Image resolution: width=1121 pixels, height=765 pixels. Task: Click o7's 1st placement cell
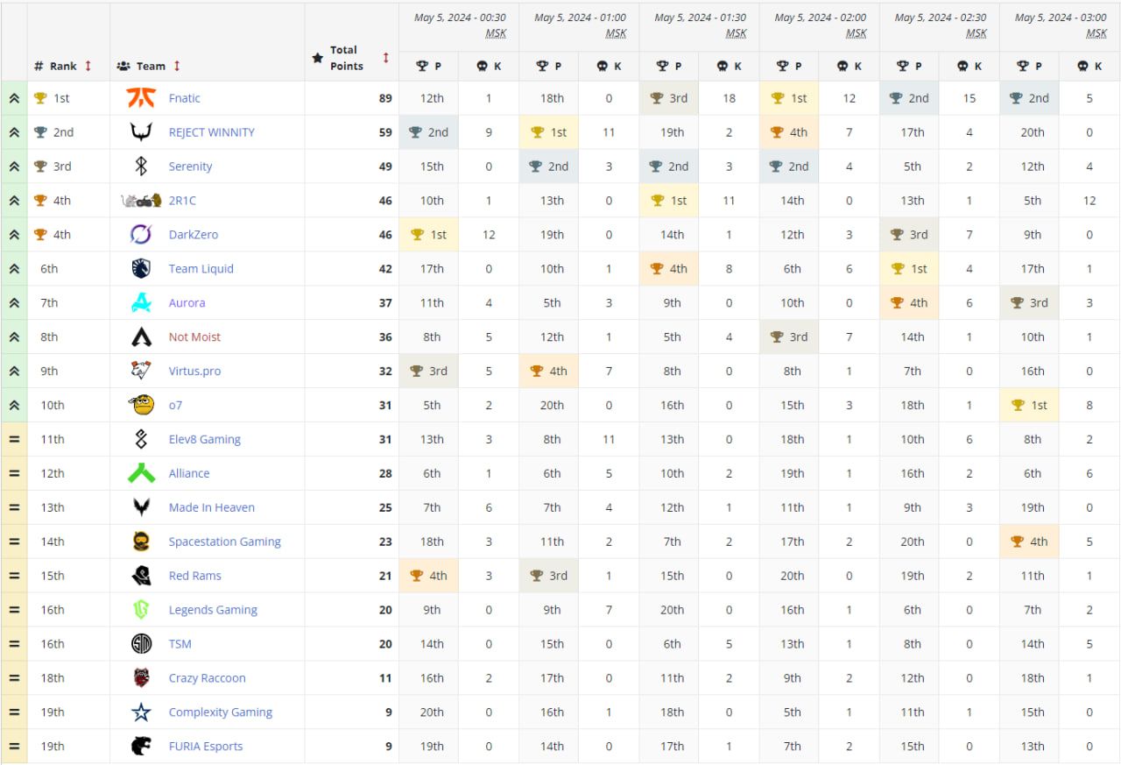point(1030,405)
